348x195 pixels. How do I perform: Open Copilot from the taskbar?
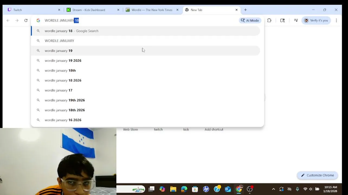[162, 189]
